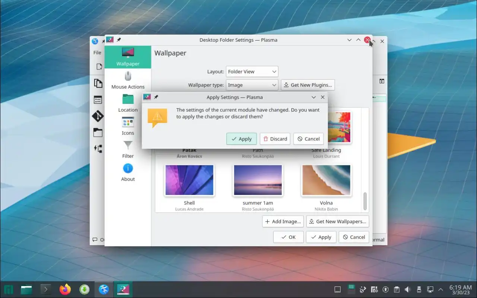
Task: Click the bottom tree-structure icon in Kate sidebar
Action: (98, 149)
